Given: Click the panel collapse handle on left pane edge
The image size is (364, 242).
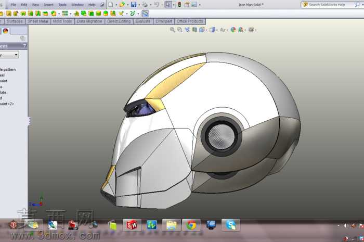Looking at the screenshot, I should pyautogui.click(x=29, y=121).
